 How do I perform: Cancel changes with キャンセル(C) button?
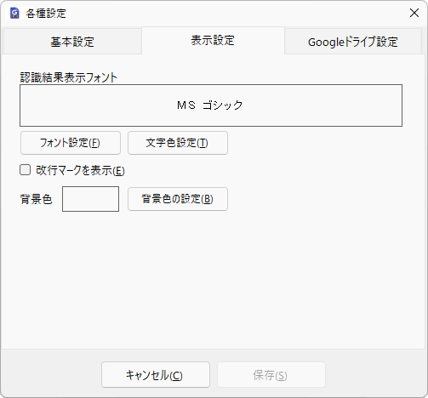pos(156,374)
